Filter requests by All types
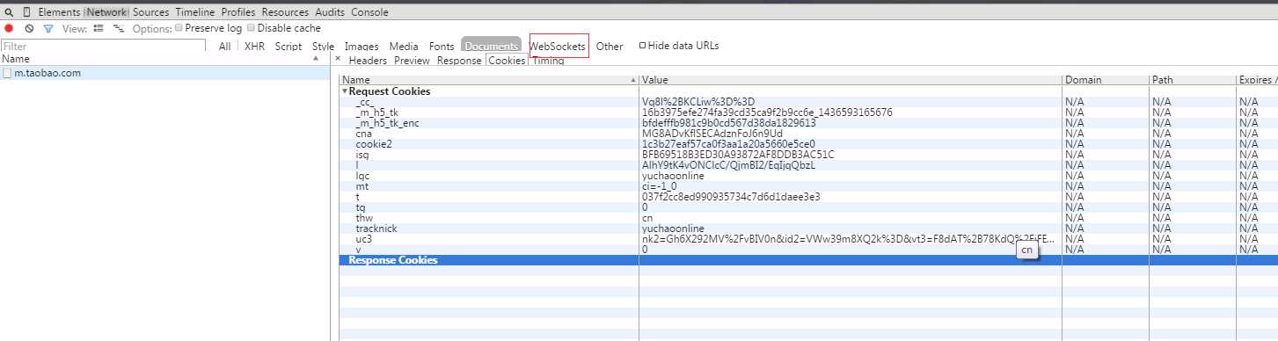The height and width of the screenshot is (341, 1278). (x=225, y=46)
